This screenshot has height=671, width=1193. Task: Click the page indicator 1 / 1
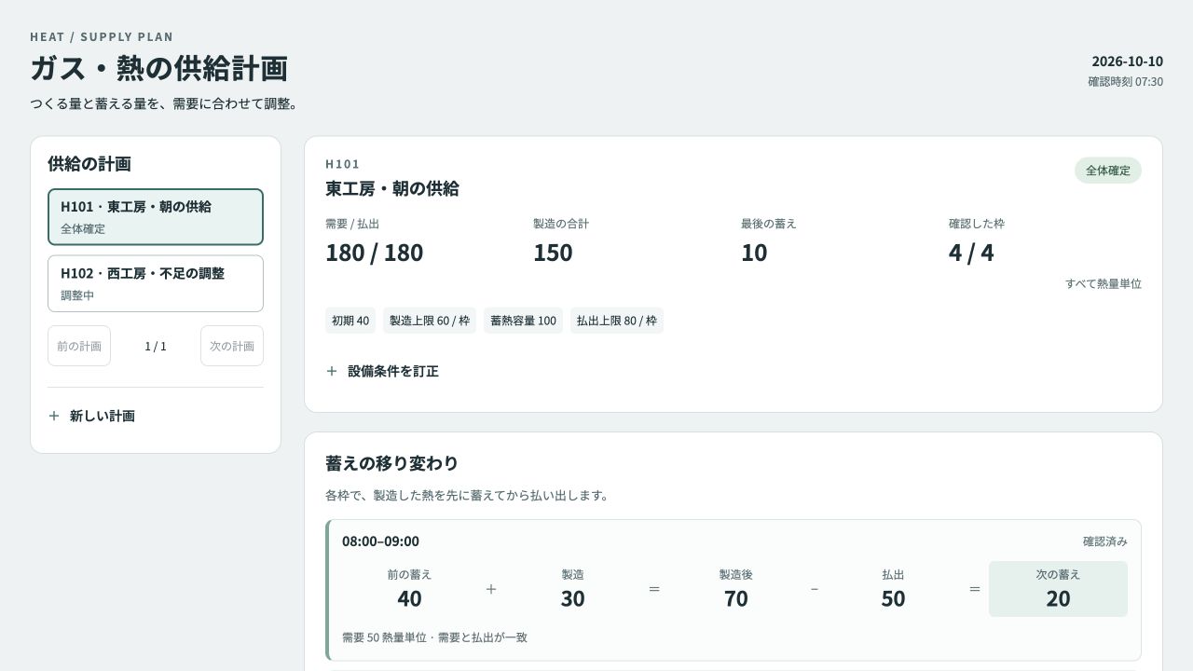pos(156,347)
